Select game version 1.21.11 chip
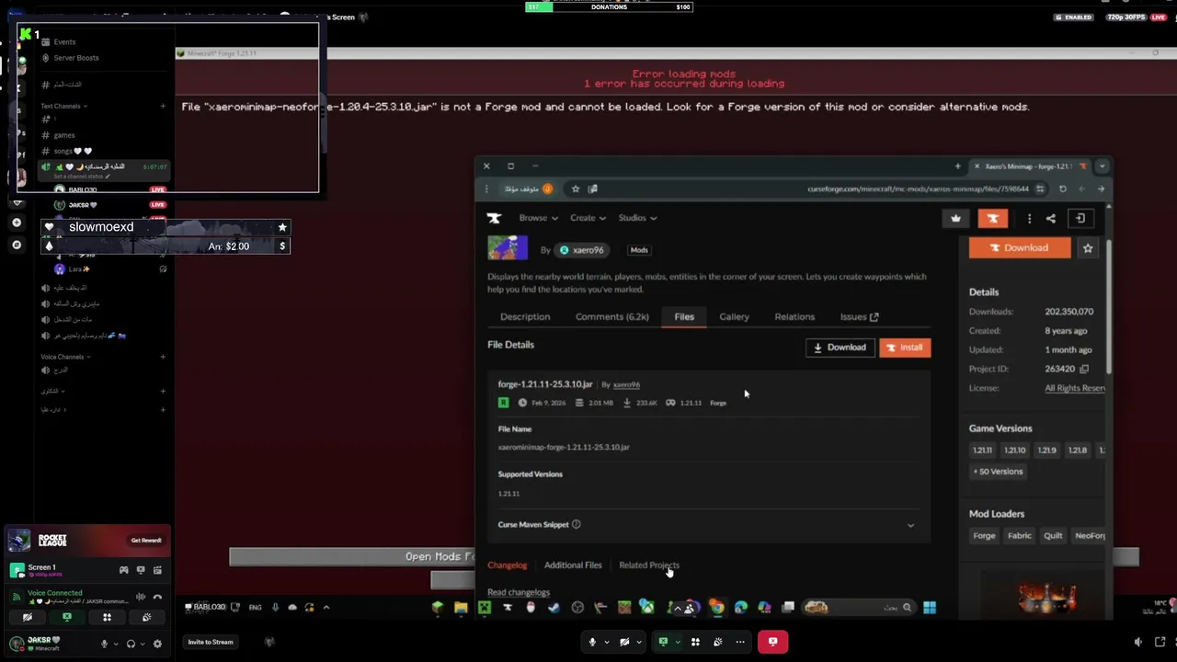This screenshot has width=1177, height=662. (x=982, y=451)
